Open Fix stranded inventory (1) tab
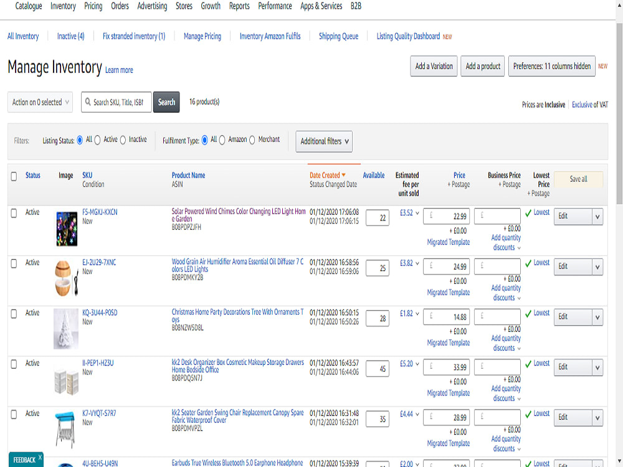Screen dimensions: 623x467 tap(134, 36)
